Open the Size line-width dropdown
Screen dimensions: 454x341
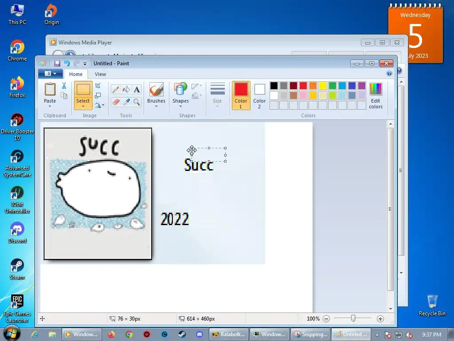217,96
